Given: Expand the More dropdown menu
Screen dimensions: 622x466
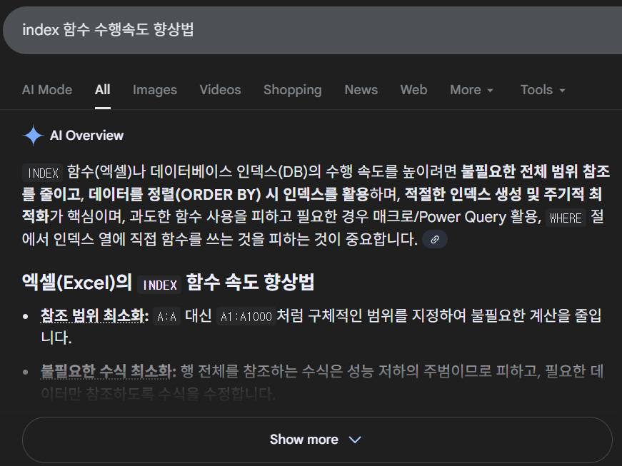Looking at the screenshot, I should [x=471, y=90].
